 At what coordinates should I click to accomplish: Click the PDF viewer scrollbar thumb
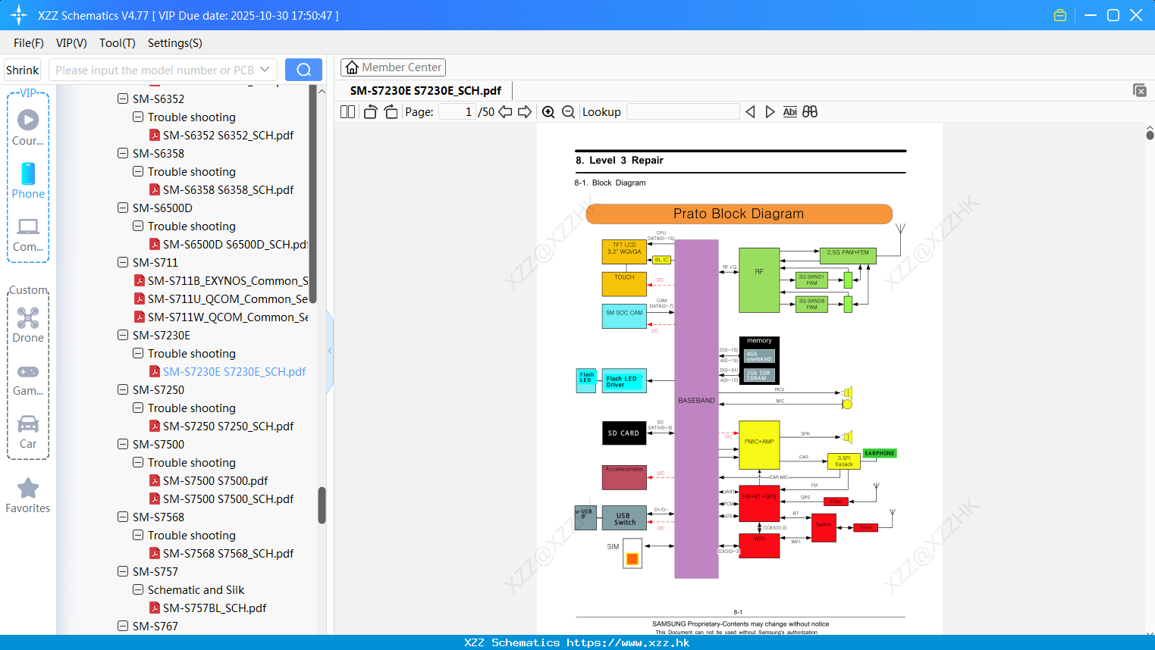pos(1150,135)
